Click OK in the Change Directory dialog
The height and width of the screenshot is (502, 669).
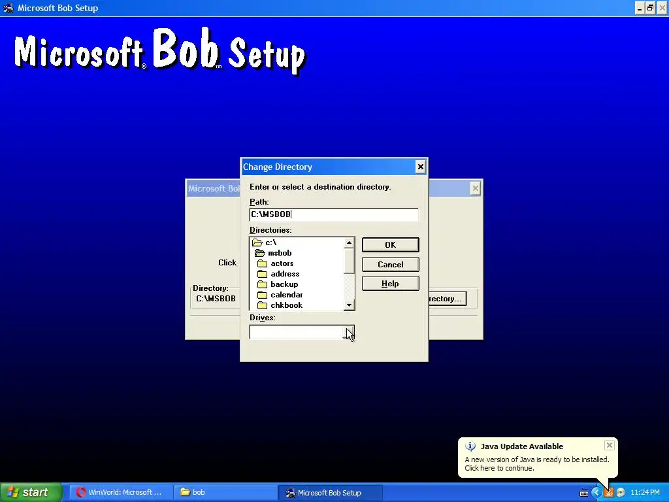[391, 244]
